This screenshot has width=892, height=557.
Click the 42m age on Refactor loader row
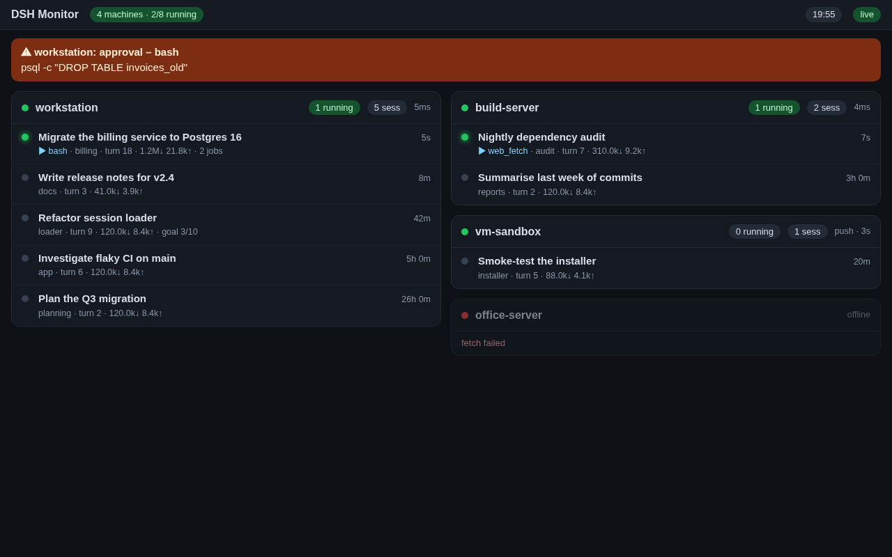click(x=422, y=219)
